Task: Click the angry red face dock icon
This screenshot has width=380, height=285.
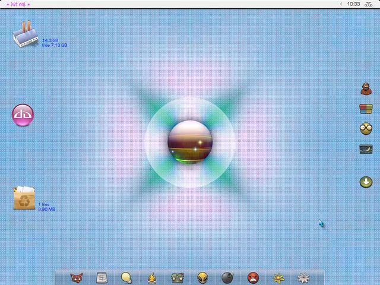Action: tap(253, 277)
